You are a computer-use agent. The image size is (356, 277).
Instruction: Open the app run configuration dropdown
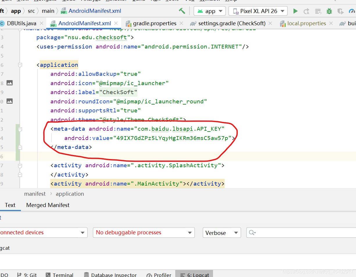tap(210, 11)
